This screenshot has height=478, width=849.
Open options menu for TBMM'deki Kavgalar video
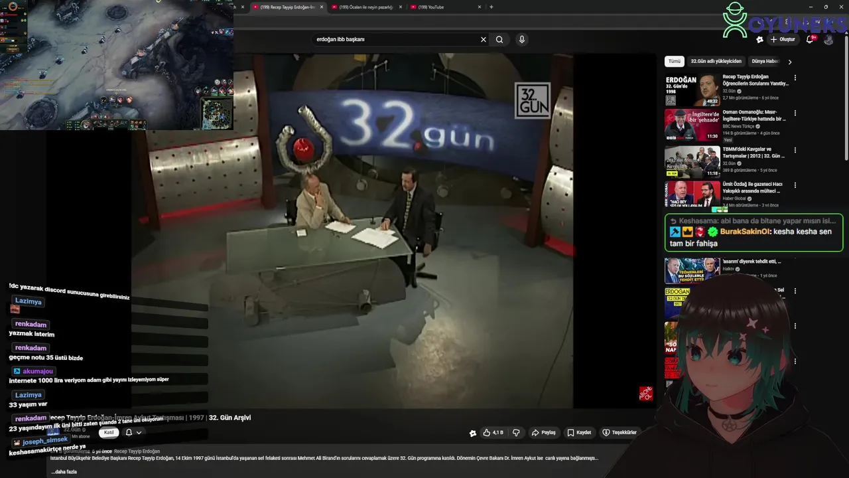tap(795, 150)
